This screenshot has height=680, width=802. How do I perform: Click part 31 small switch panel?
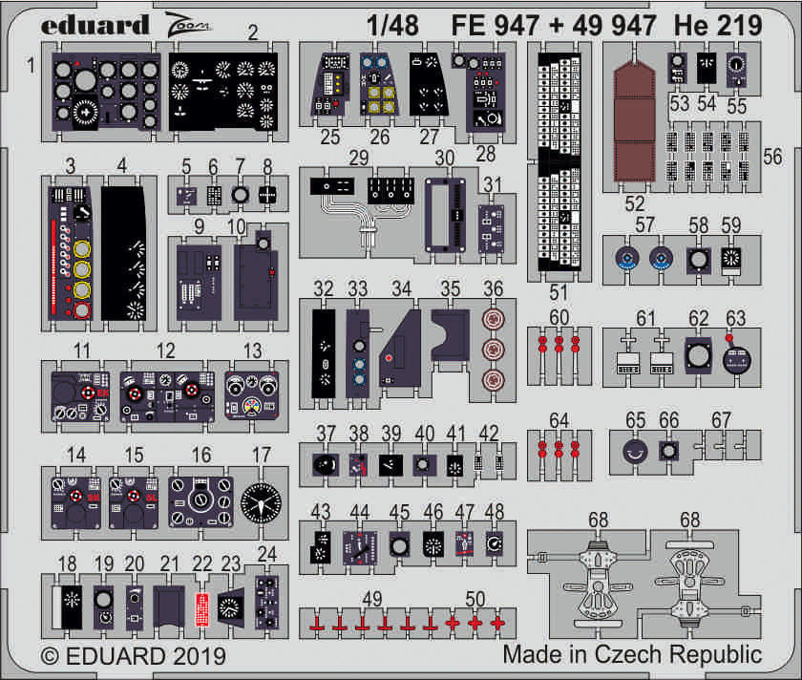492,229
